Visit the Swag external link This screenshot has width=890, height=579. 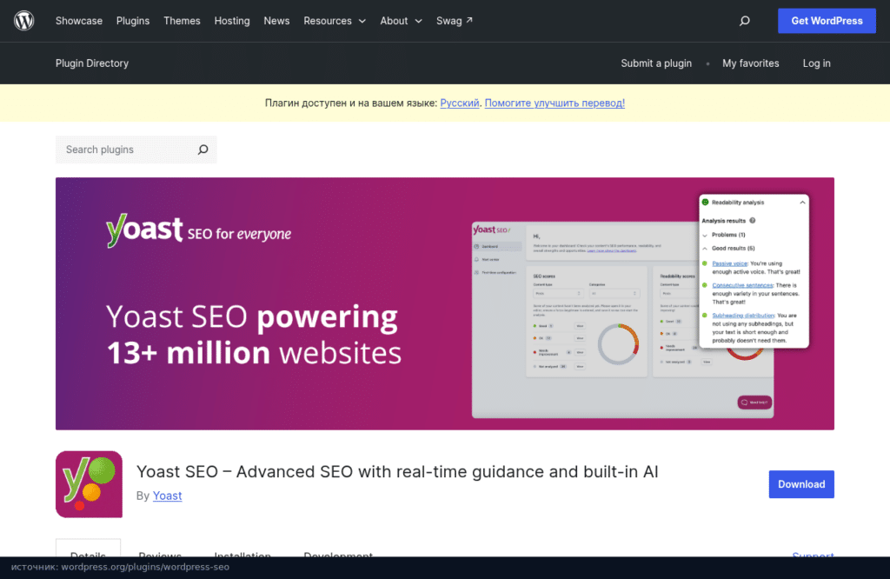(x=454, y=21)
